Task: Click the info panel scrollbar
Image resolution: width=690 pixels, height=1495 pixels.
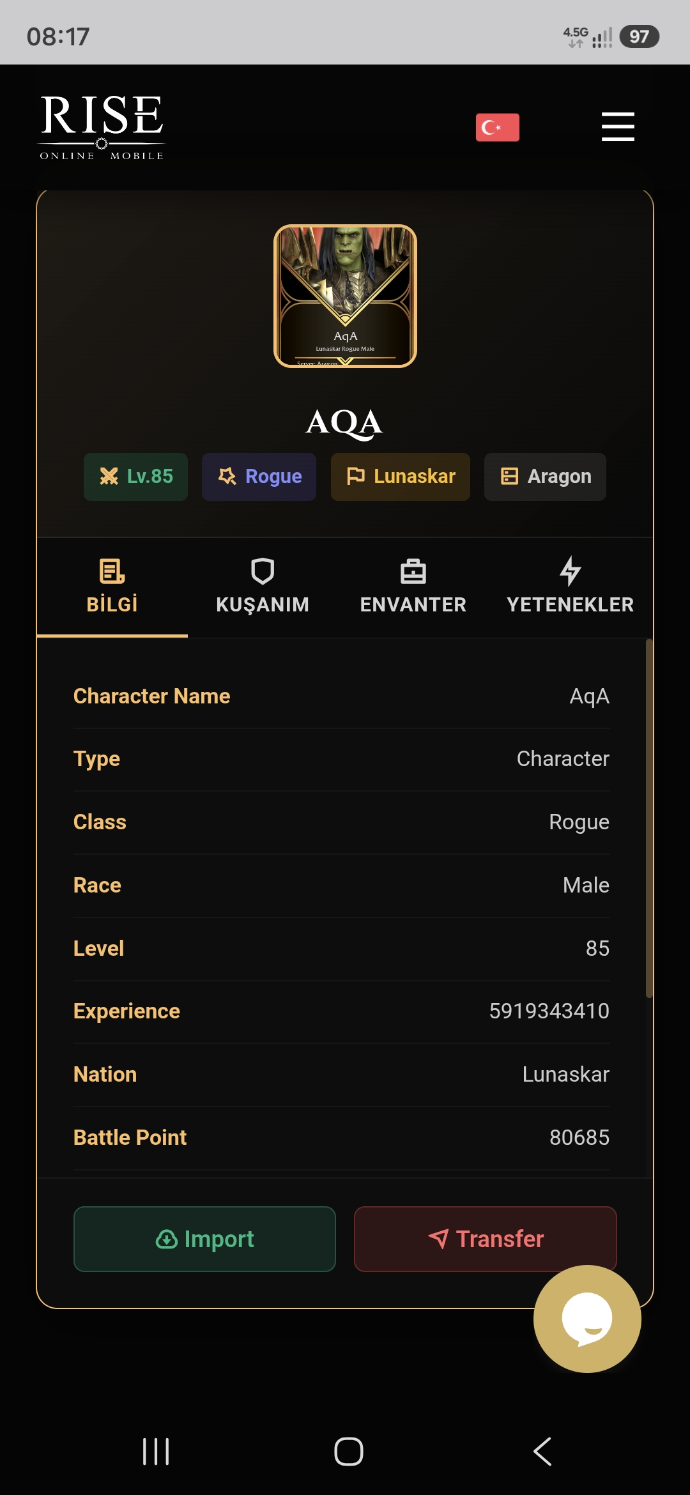Action: pyautogui.click(x=649, y=818)
